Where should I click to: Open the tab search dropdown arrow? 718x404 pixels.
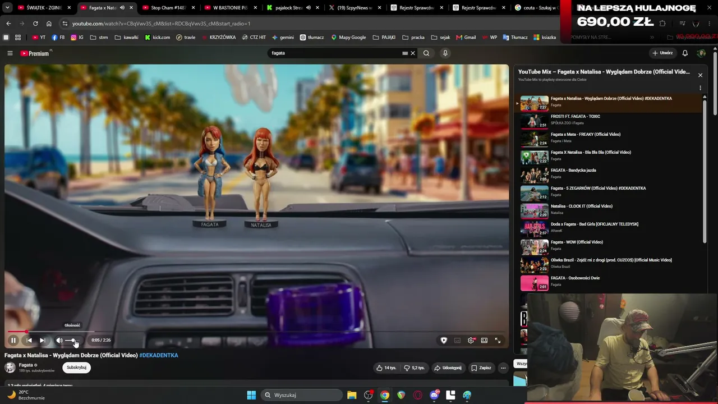click(x=7, y=8)
